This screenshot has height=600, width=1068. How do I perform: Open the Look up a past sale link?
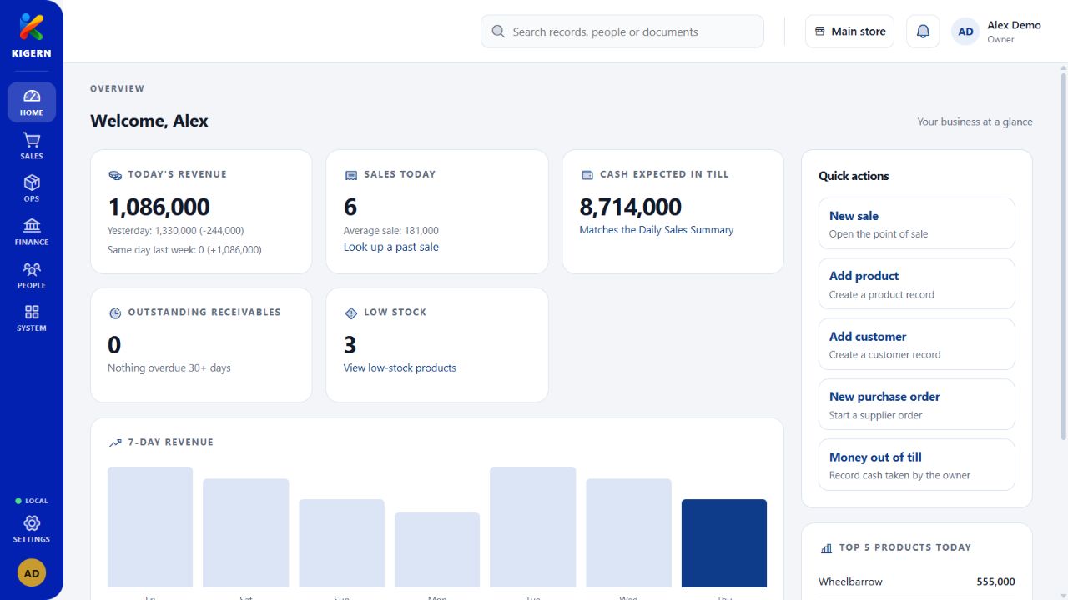pyautogui.click(x=391, y=247)
